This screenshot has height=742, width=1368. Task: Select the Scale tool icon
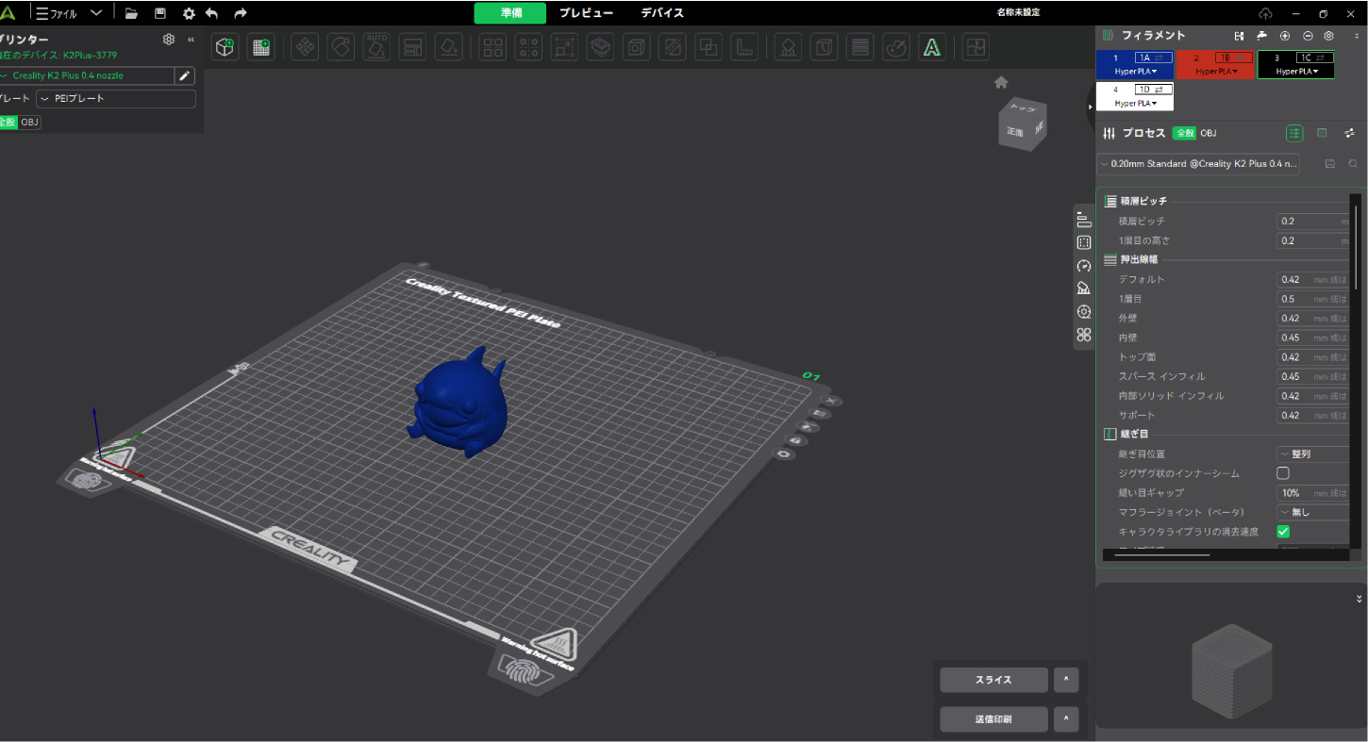[x=565, y=47]
